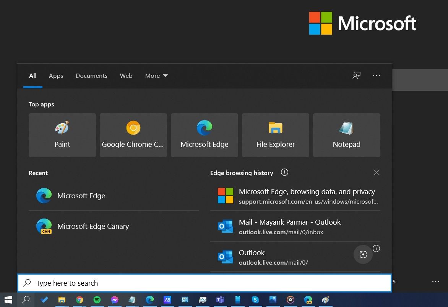
Task: Switch to the Documents tab
Action: click(x=91, y=76)
